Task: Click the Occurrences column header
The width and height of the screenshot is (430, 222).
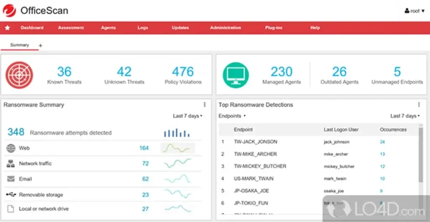Action: click(x=393, y=129)
